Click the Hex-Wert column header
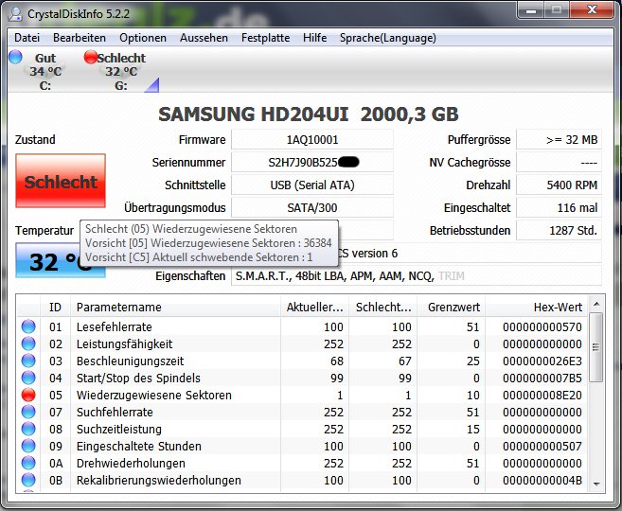622x511 pixels. tap(536, 307)
